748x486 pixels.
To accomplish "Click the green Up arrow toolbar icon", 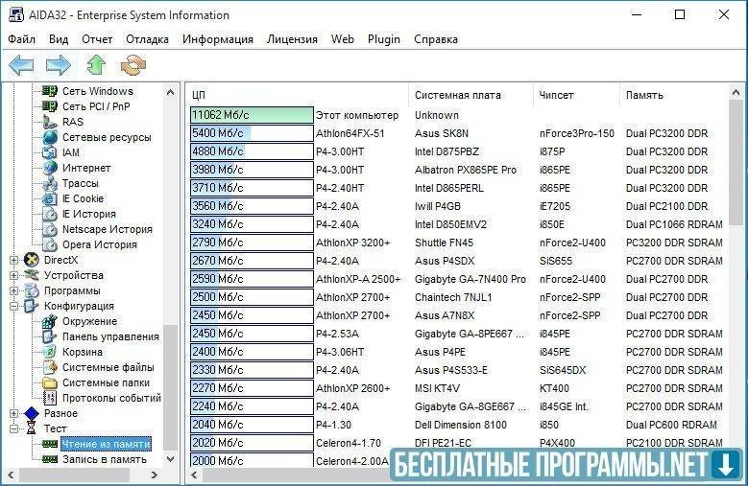I will (96, 65).
